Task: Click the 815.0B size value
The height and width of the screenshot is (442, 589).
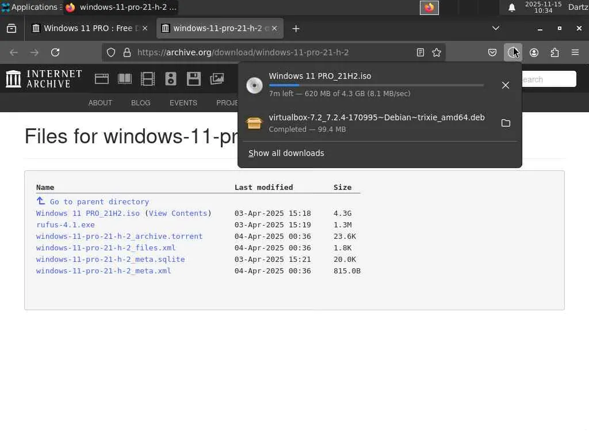Action: pyautogui.click(x=347, y=271)
